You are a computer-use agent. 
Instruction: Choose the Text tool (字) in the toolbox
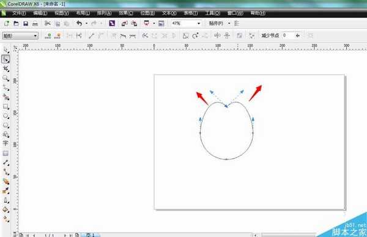[6, 144]
